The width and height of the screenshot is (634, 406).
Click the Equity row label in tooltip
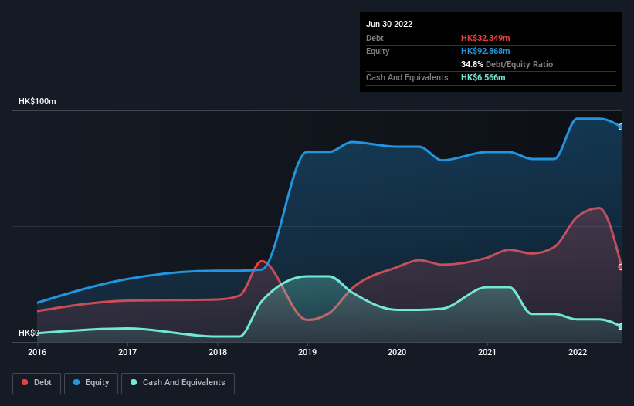click(378, 51)
